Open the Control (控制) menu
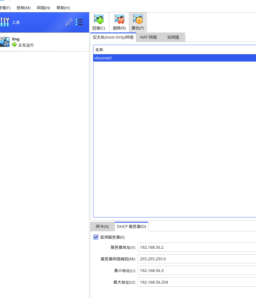The height and width of the screenshot is (298, 256). pos(24,8)
